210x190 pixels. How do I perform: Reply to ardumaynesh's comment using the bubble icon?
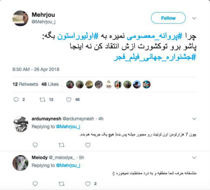(x=35, y=145)
